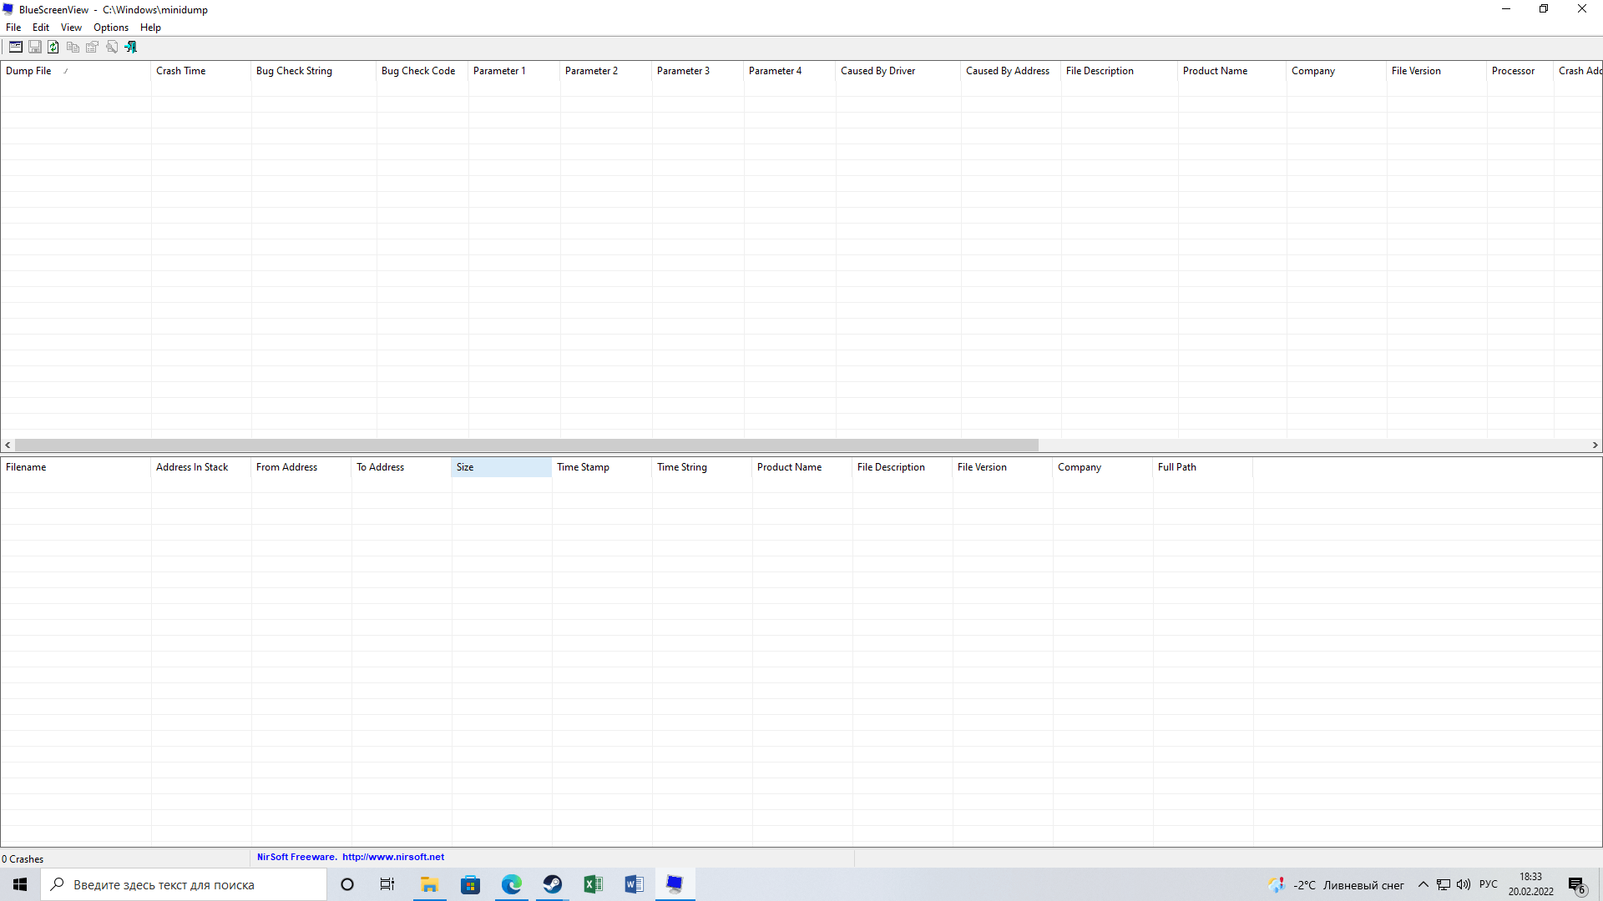
Task: Click the Size column header
Action: (x=501, y=467)
